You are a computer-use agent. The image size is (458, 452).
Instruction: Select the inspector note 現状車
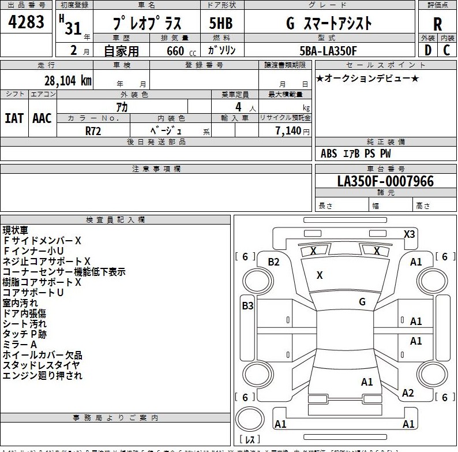tap(15, 230)
